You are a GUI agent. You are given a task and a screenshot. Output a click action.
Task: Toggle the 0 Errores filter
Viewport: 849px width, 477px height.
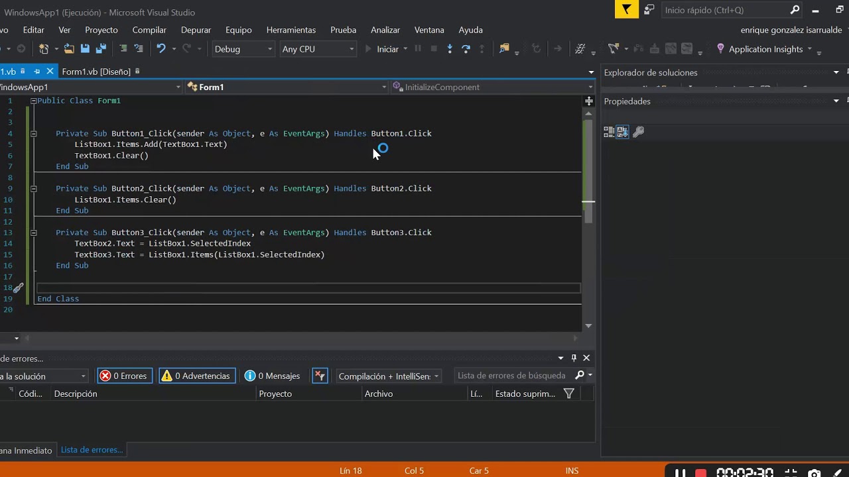(125, 376)
